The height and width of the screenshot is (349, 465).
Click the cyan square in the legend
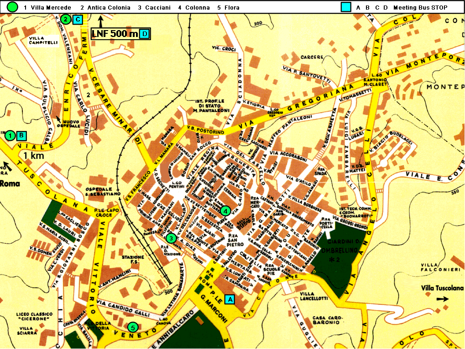pos(345,7)
